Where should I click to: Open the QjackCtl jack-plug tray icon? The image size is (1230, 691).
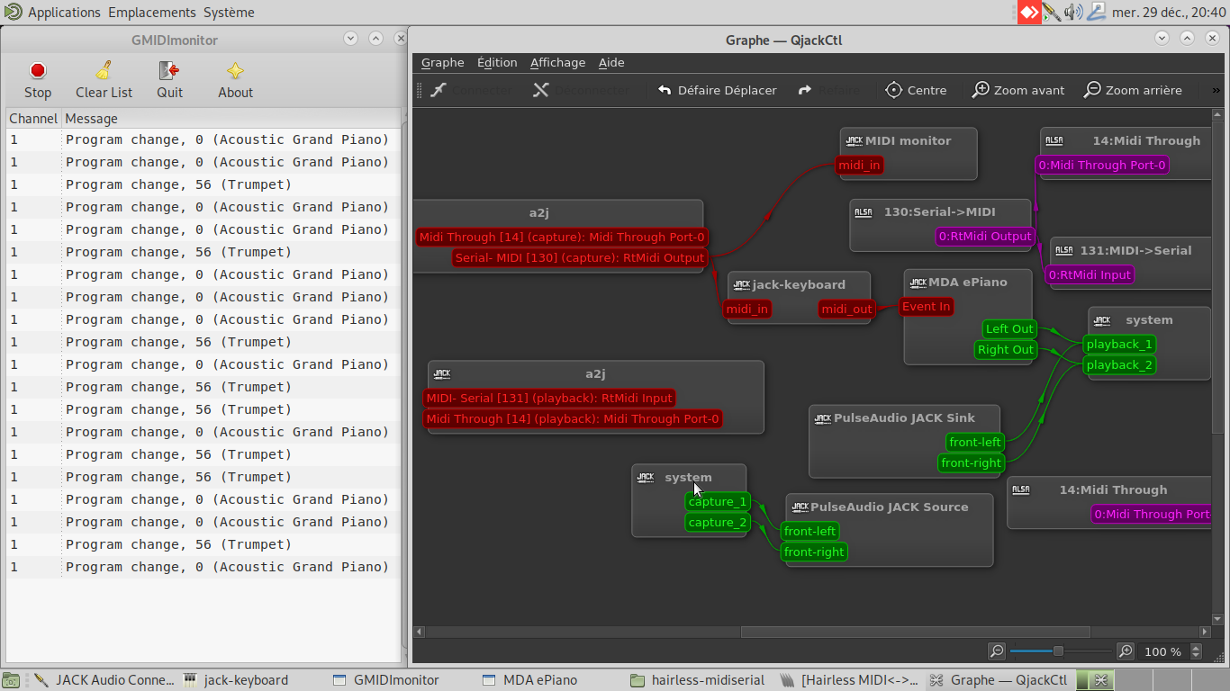click(x=1052, y=13)
